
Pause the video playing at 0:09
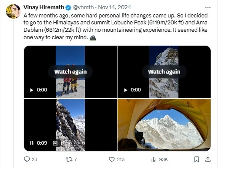(x=32, y=143)
